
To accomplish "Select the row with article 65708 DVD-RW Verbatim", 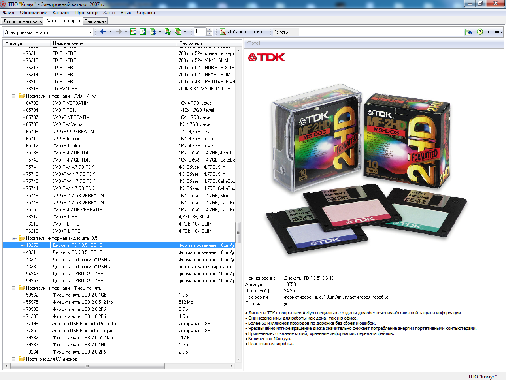I will pyautogui.click(x=119, y=124).
